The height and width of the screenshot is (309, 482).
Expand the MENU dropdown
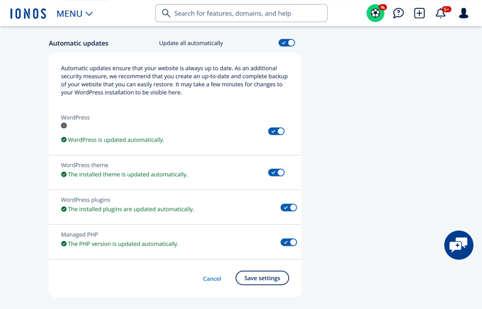point(74,14)
